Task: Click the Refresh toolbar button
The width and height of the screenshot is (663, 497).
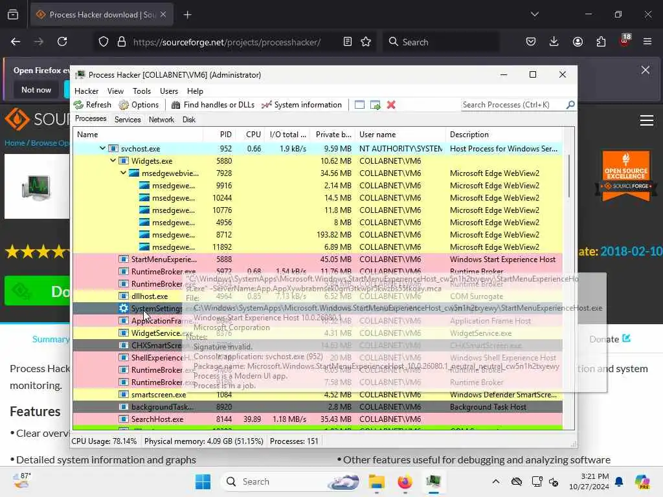Action: click(x=93, y=105)
